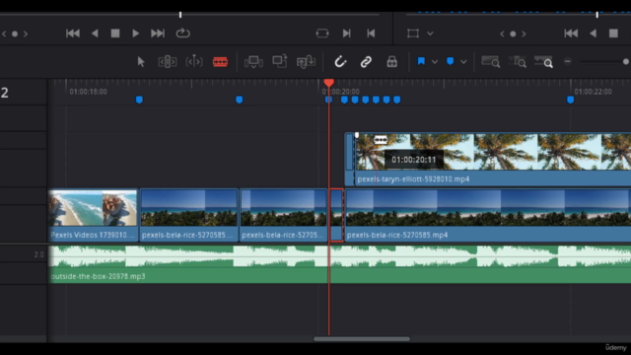Screen dimensions: 631x355
Task: Play reverse in source viewer
Action: point(95,34)
